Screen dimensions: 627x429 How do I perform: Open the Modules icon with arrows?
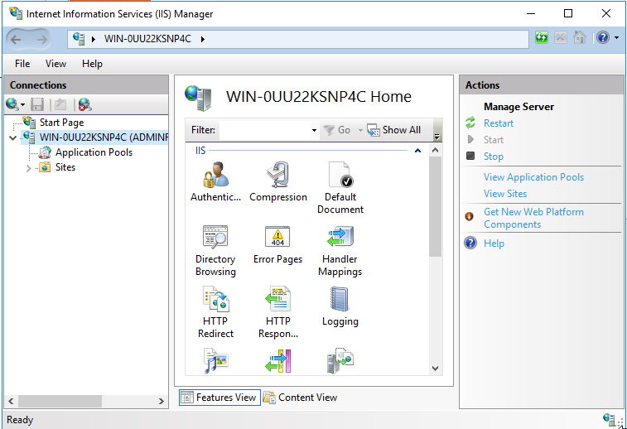277,360
